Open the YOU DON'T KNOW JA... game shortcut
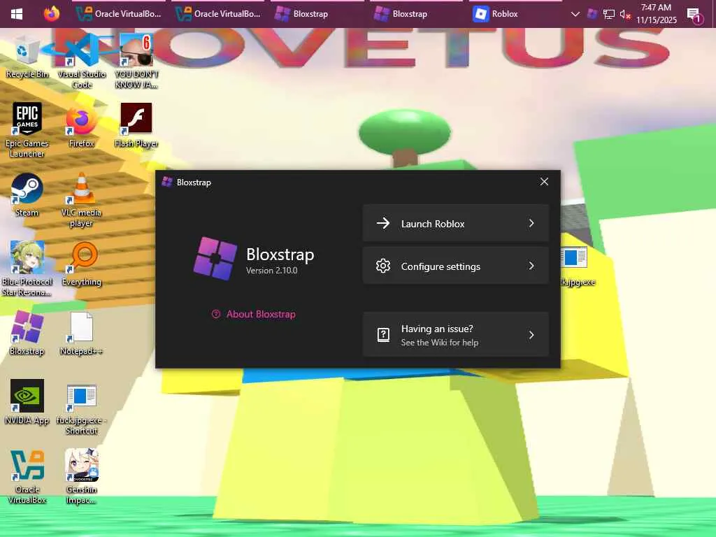The width and height of the screenshot is (716, 537). (136, 62)
